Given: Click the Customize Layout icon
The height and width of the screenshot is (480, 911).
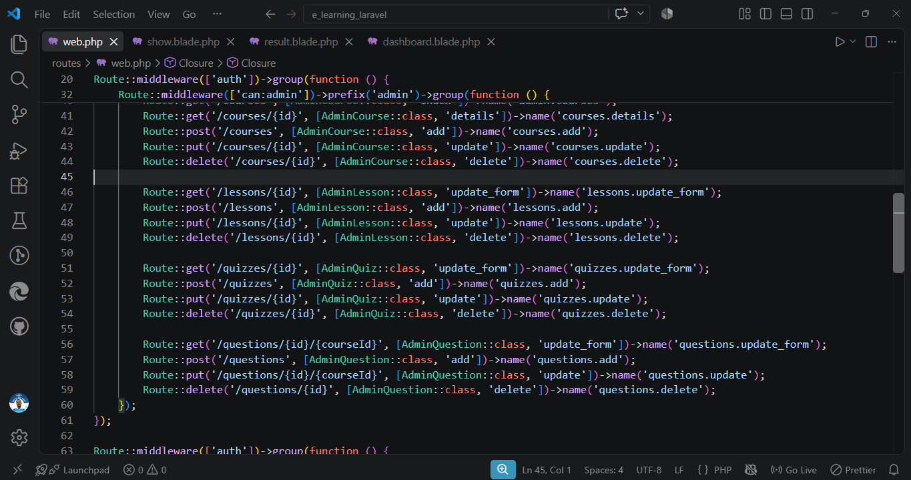Looking at the screenshot, I should 745,14.
